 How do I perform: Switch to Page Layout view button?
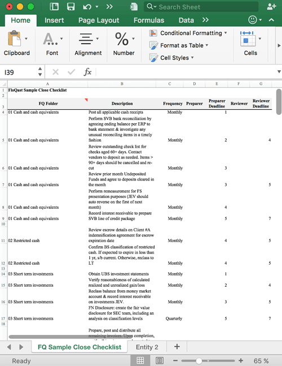pyautogui.click(x=160, y=361)
